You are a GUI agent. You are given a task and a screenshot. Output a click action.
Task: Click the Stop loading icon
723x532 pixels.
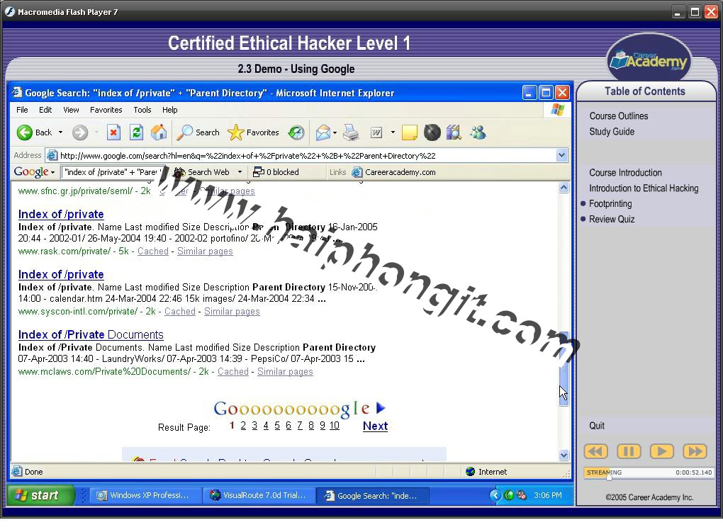pos(113,132)
